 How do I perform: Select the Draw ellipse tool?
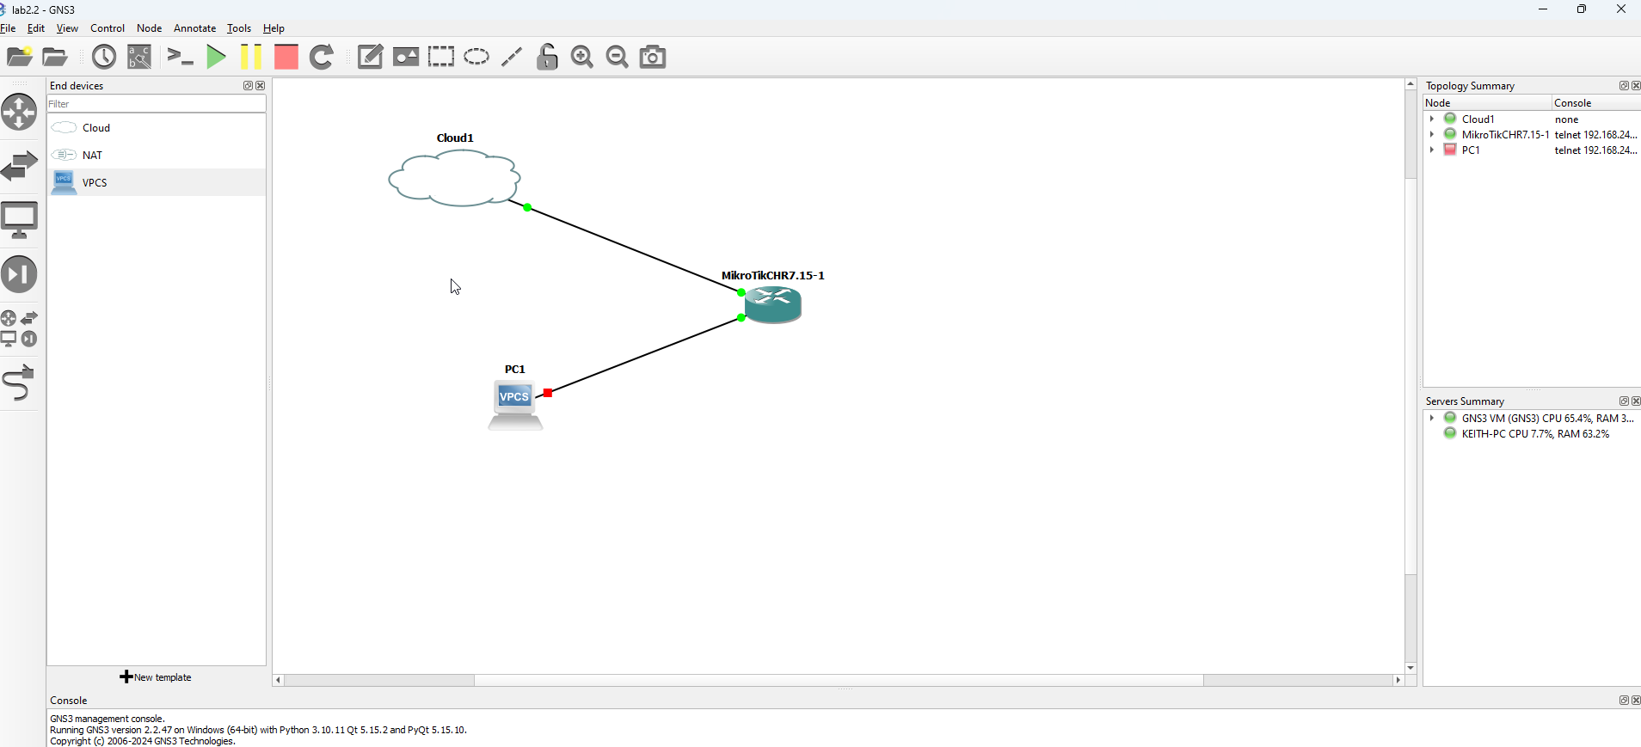476,57
